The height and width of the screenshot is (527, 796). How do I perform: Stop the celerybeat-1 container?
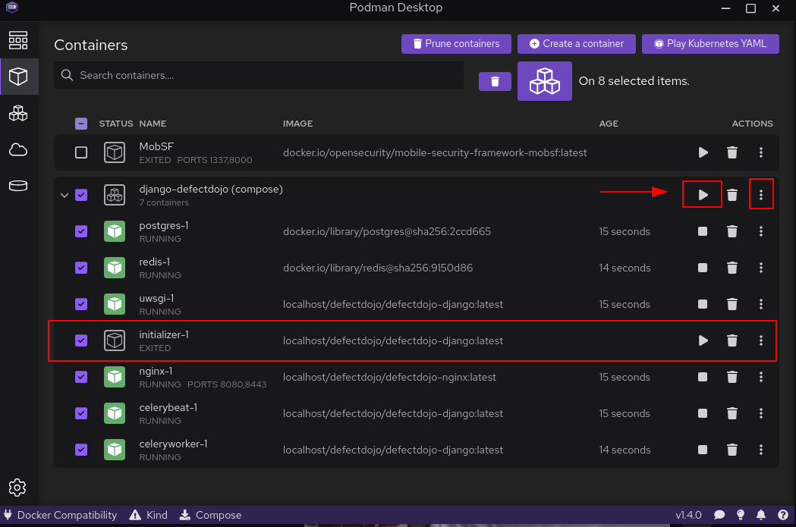703,413
